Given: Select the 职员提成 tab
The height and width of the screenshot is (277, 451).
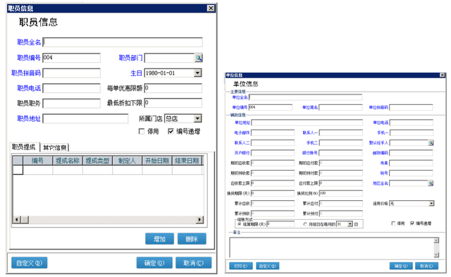Looking at the screenshot, I should 24,147.
